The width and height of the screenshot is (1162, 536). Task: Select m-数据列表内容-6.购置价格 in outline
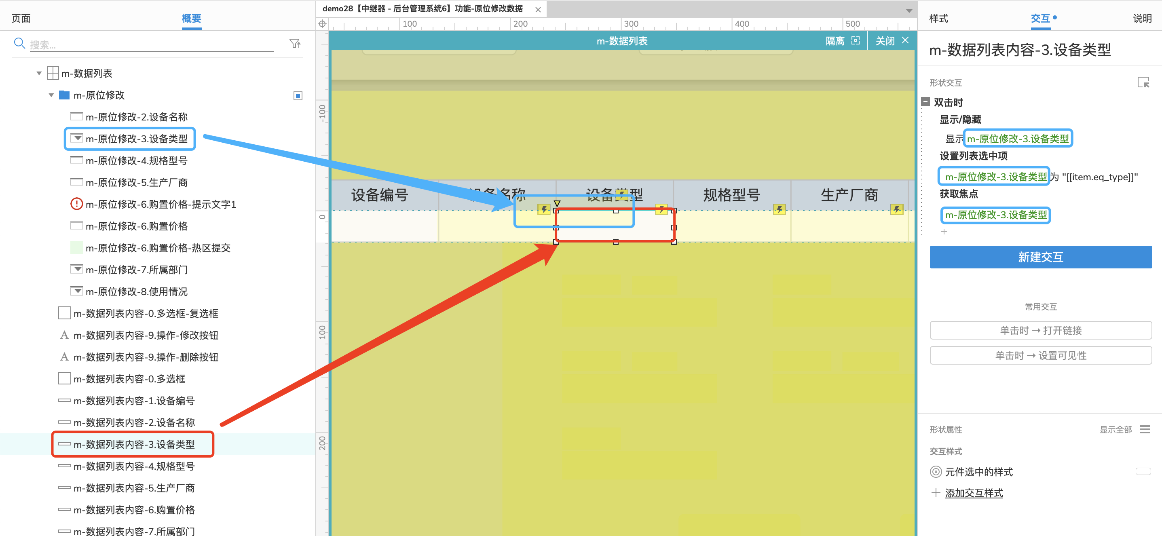tap(134, 510)
